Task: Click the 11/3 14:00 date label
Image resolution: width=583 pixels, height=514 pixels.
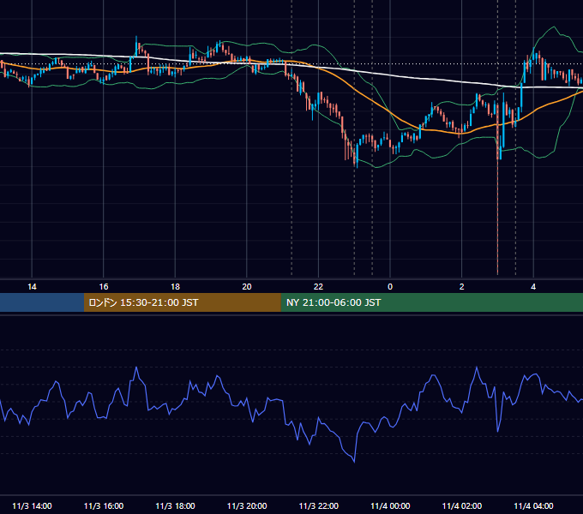Action: (32, 505)
